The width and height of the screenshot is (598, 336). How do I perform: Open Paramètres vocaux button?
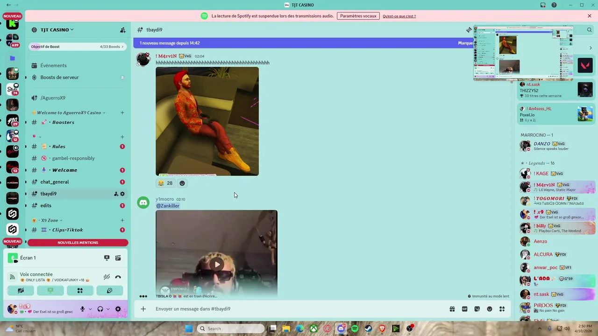click(x=358, y=16)
